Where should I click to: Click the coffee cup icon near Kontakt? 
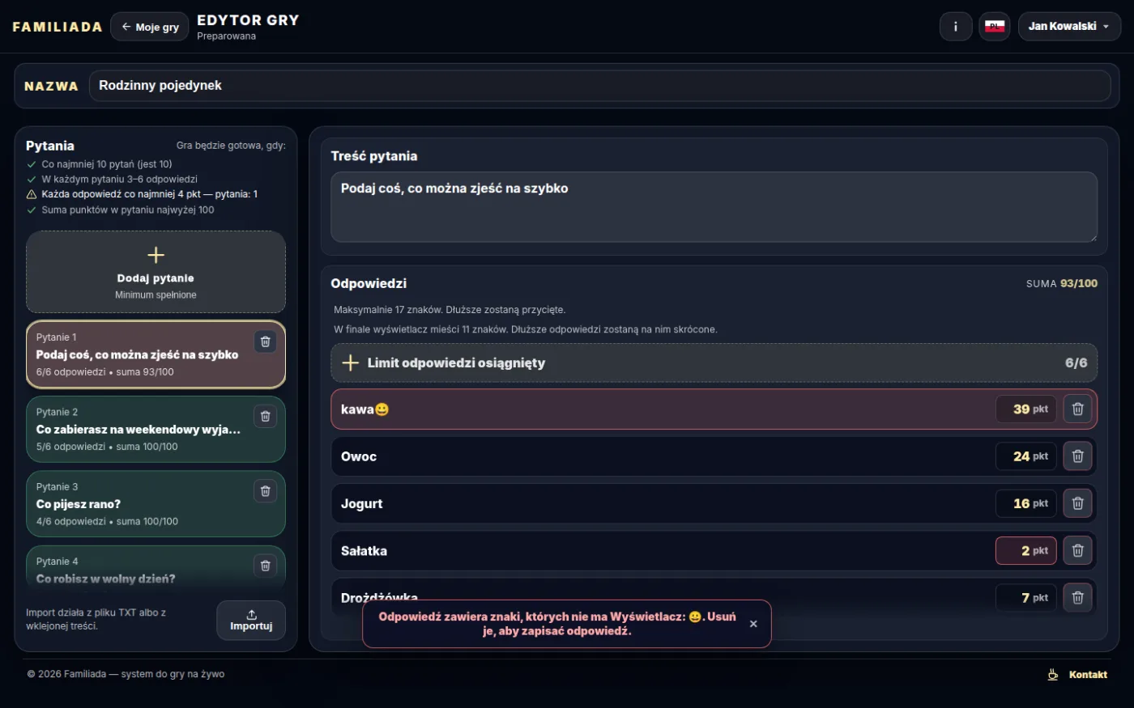(x=1053, y=675)
